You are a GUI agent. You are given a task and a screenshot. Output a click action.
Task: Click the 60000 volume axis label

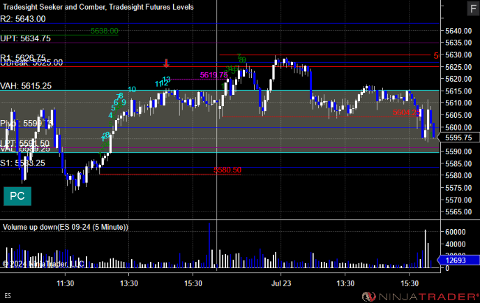pyautogui.click(x=455, y=232)
